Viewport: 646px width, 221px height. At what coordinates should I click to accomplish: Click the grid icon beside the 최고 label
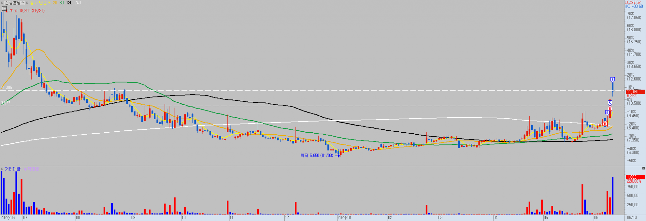(4, 9)
